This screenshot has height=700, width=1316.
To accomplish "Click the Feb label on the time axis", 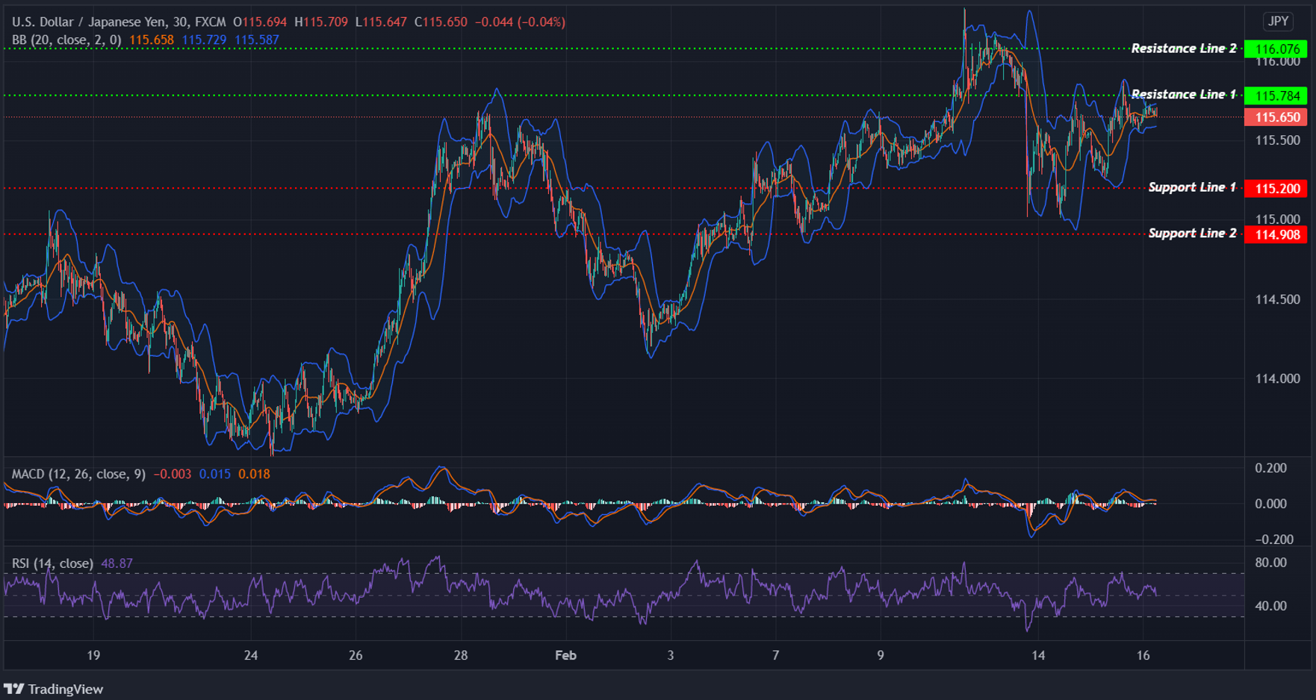I will pos(565,655).
